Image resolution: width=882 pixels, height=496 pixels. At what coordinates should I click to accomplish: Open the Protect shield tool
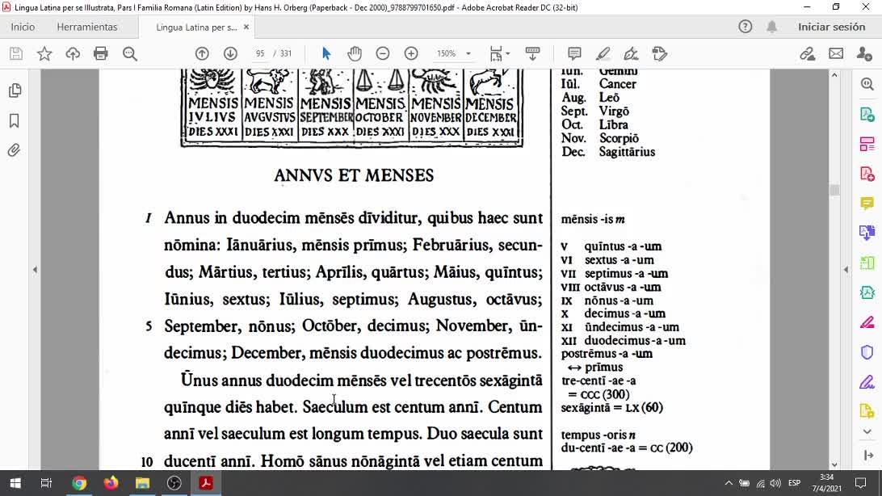click(867, 352)
